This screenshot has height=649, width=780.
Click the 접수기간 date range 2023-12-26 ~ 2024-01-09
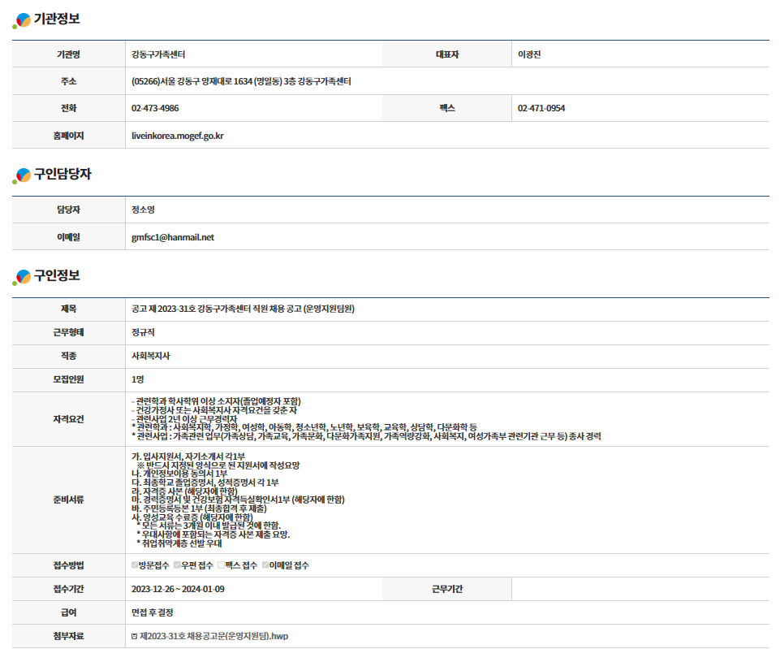(178, 589)
